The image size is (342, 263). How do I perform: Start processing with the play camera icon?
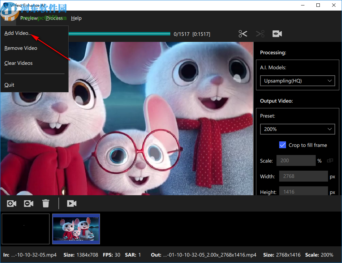(x=72, y=203)
